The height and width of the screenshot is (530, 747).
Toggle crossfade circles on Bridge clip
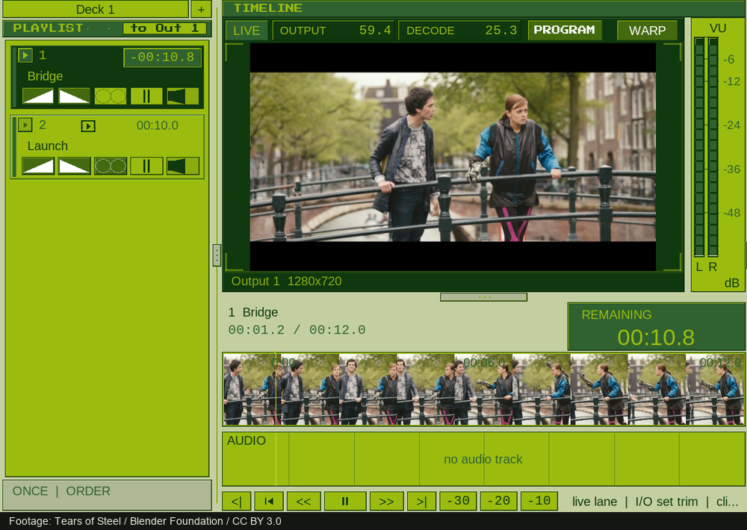[x=111, y=96]
